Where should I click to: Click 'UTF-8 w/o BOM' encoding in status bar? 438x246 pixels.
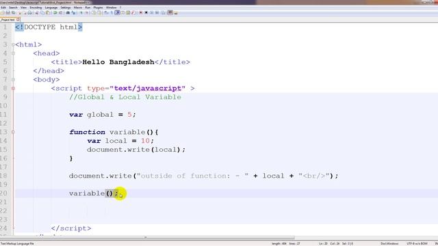(x=417, y=243)
